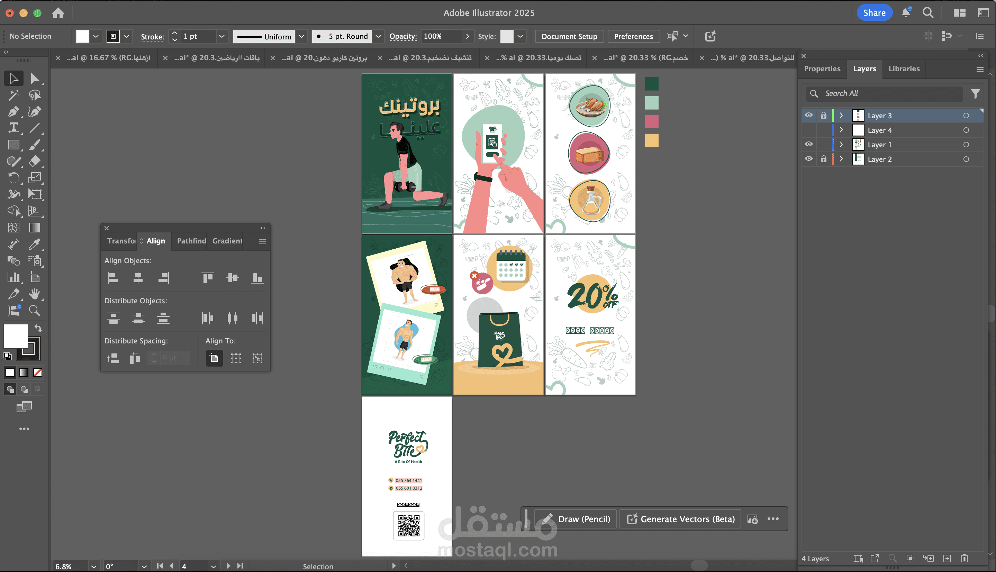Swap fill and stroke colors
This screenshot has width=996, height=572.
38,328
